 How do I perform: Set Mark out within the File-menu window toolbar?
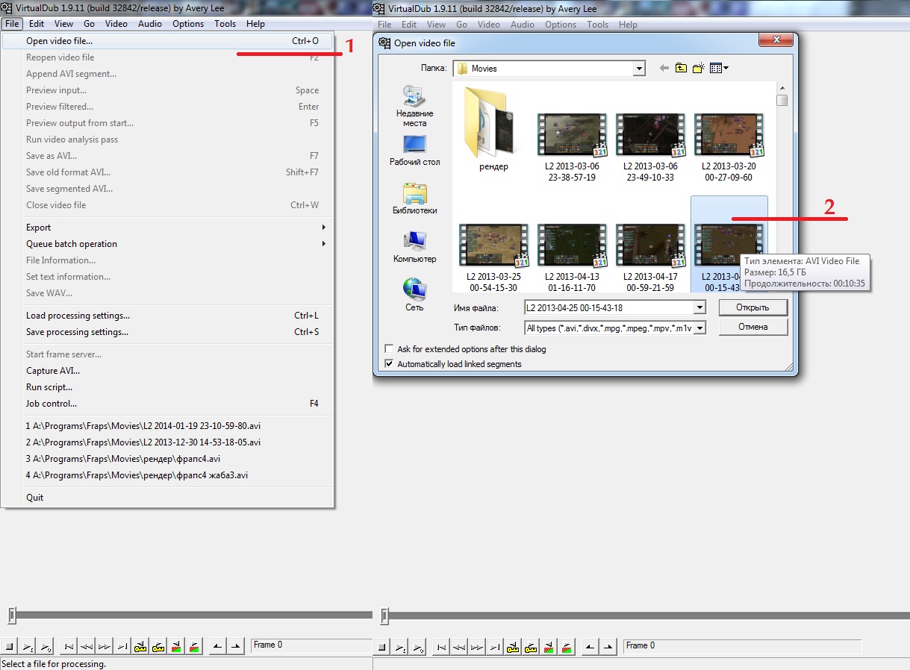tap(236, 646)
